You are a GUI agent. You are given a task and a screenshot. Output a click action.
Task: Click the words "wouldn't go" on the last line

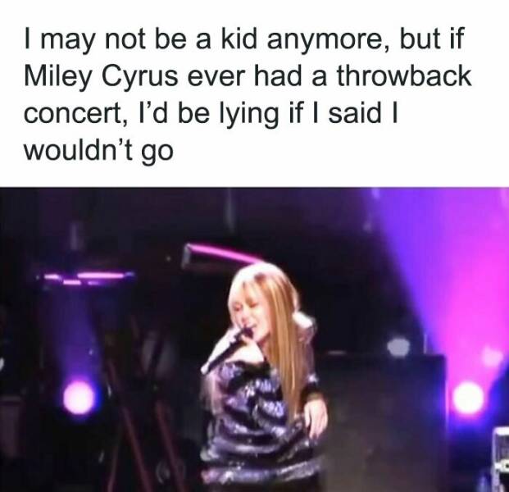coord(98,151)
